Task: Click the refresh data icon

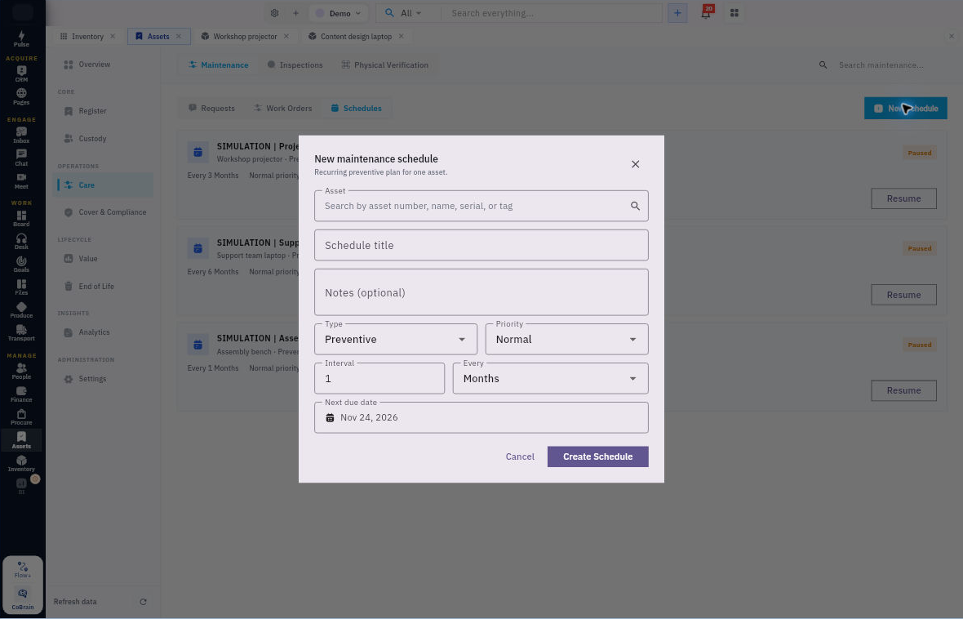Action: 143,602
